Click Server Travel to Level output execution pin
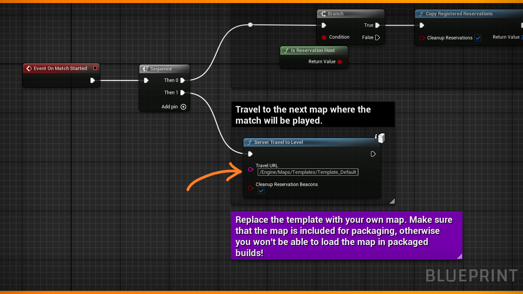 pyautogui.click(x=373, y=154)
